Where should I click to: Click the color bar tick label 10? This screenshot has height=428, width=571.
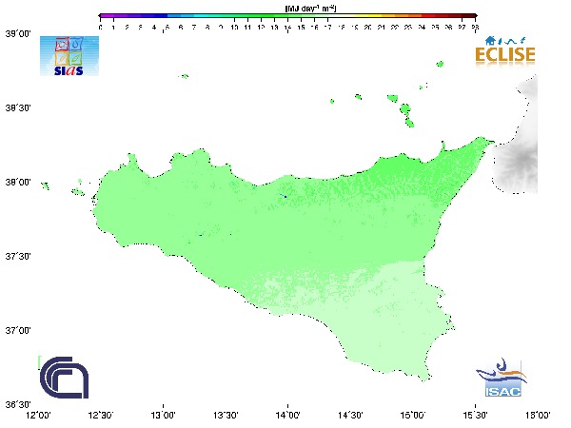[234, 28]
